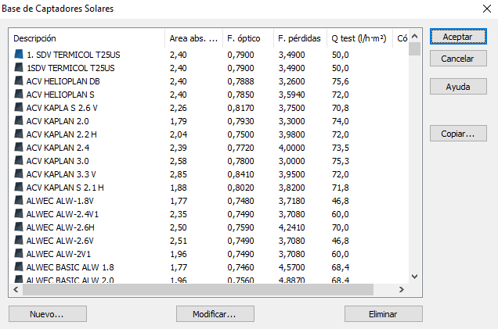Select the row text '1. SDV TERMICOL T25US'
This screenshot has width=498, height=329.
pyautogui.click(x=74, y=55)
